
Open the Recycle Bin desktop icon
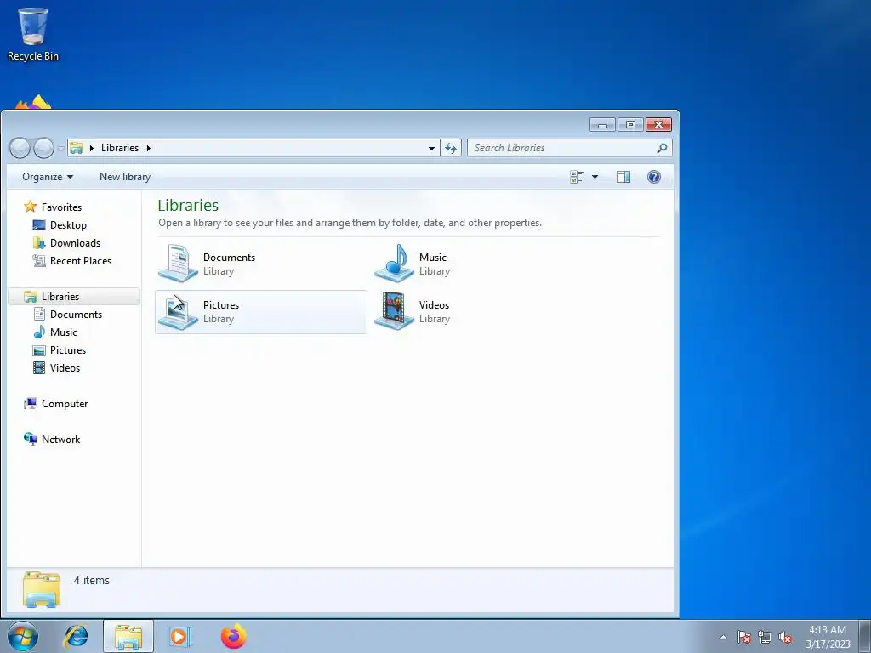click(33, 34)
